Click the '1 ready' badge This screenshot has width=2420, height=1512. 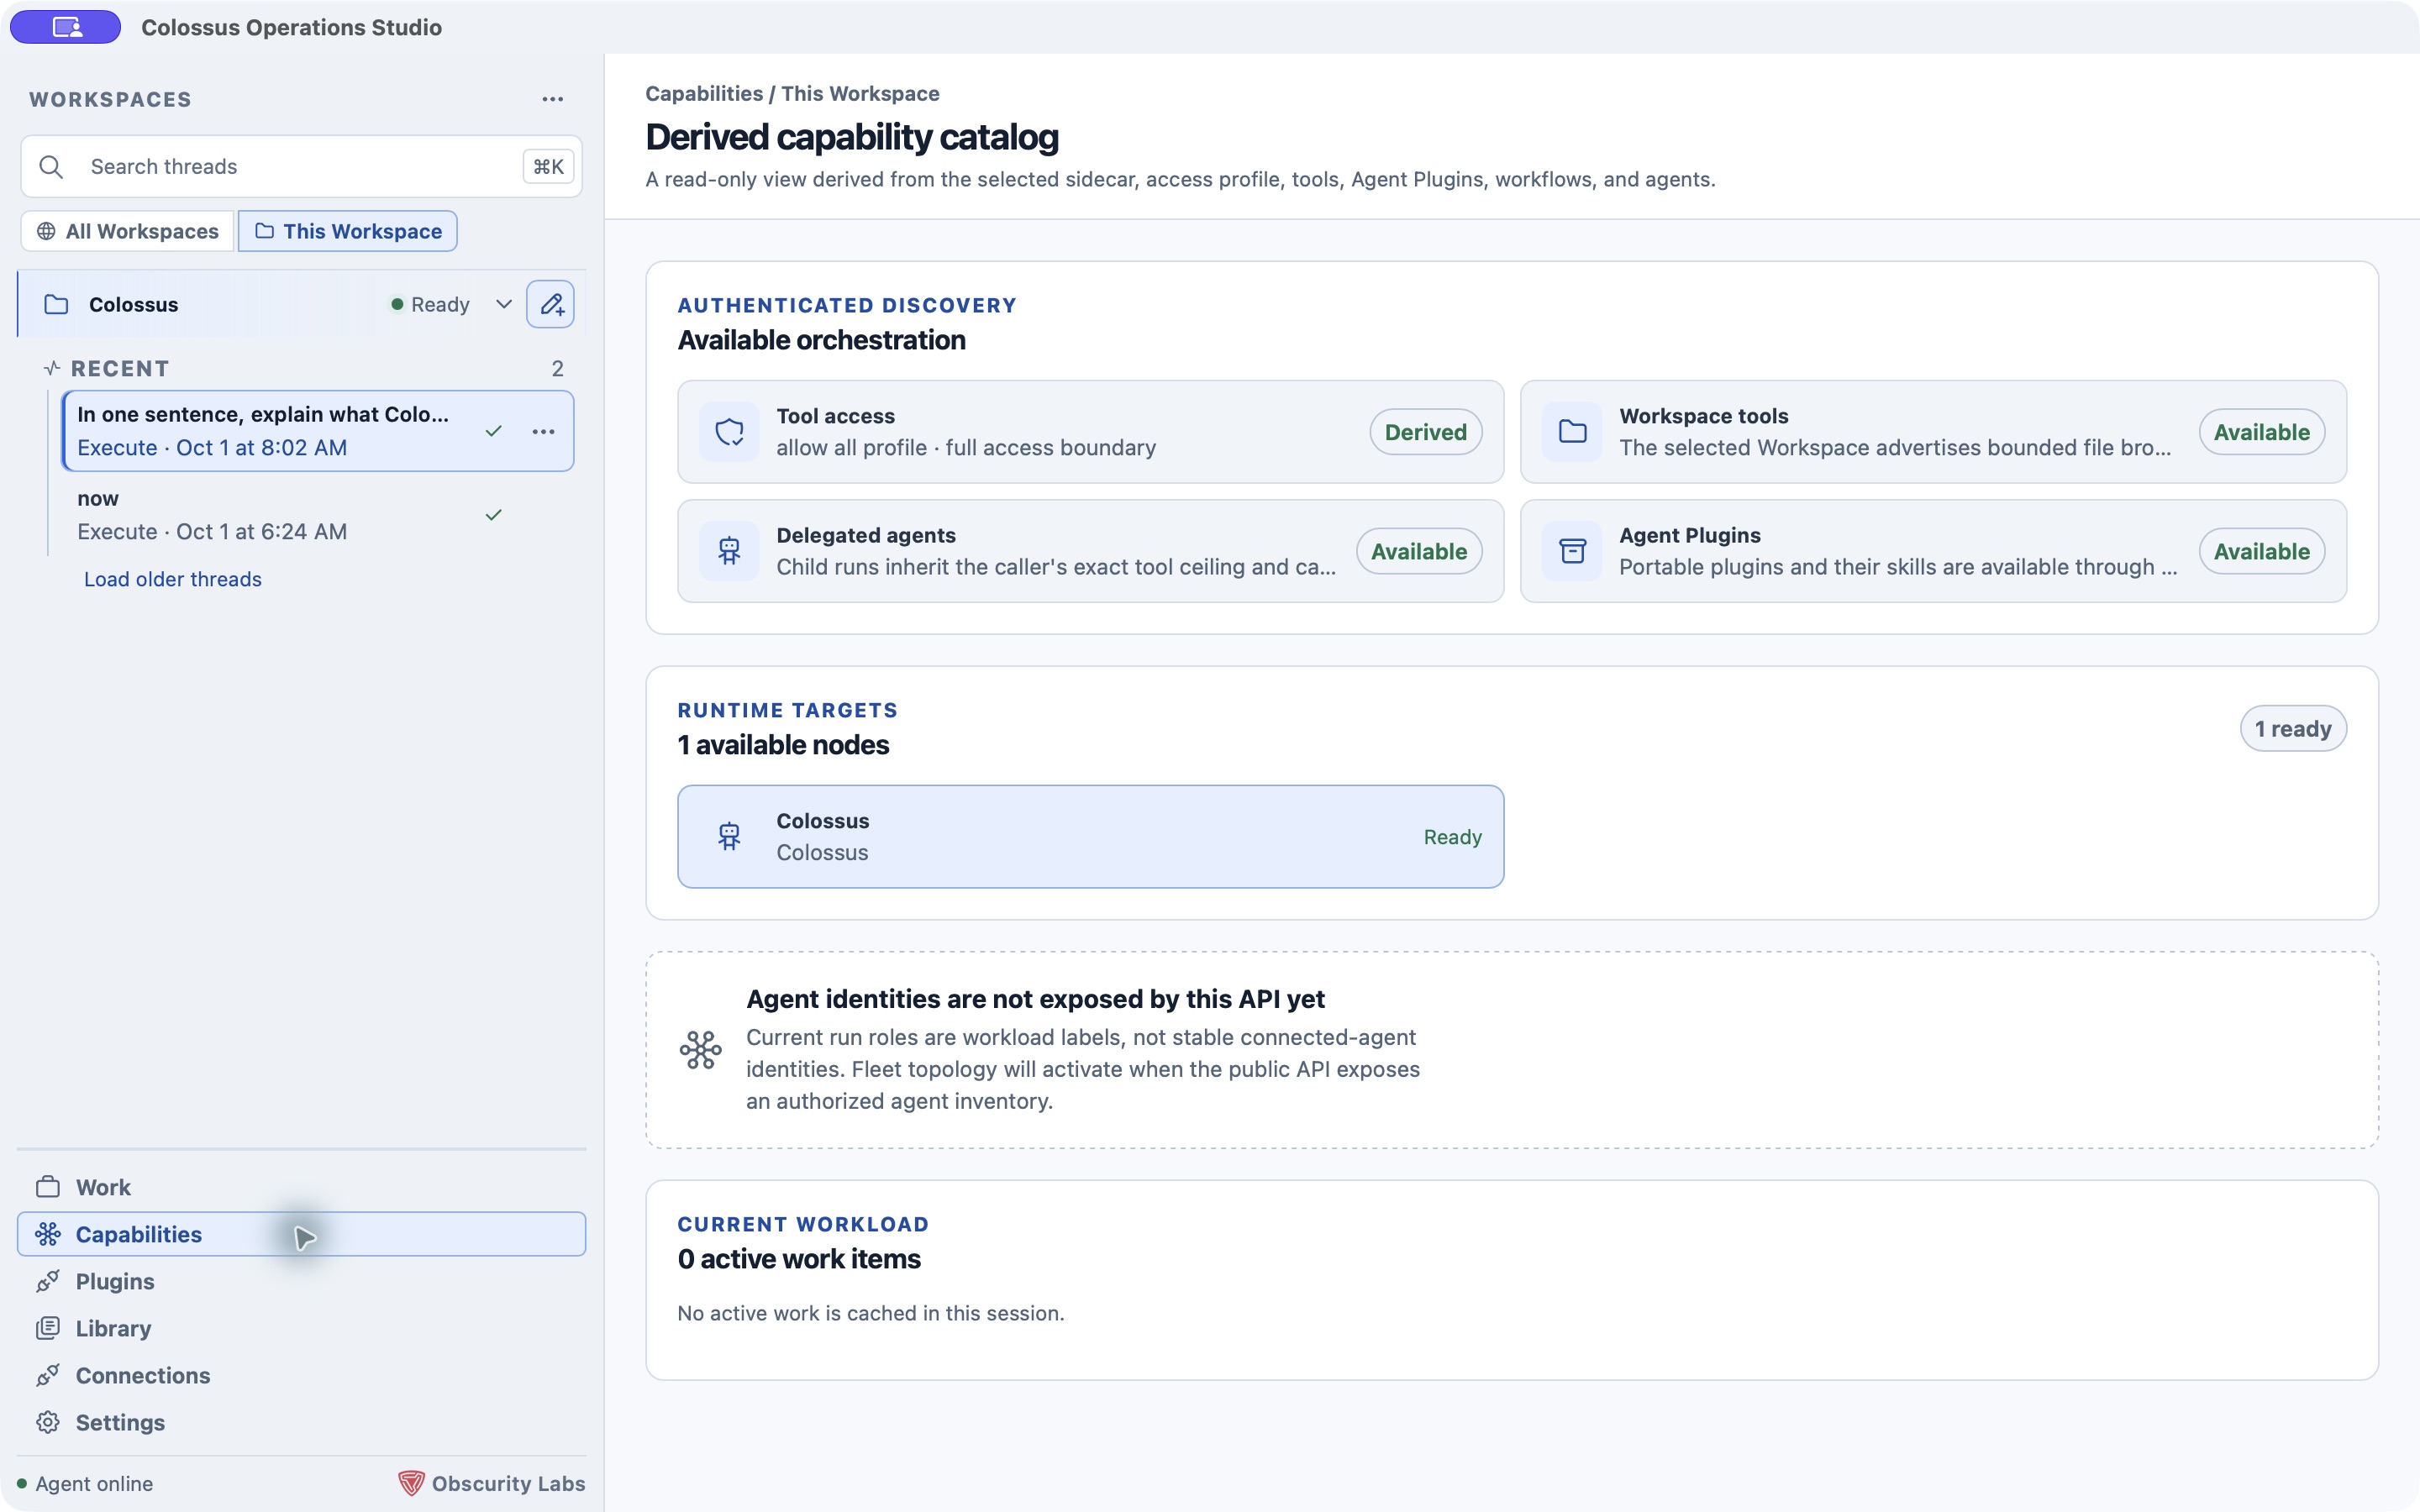2292,729
